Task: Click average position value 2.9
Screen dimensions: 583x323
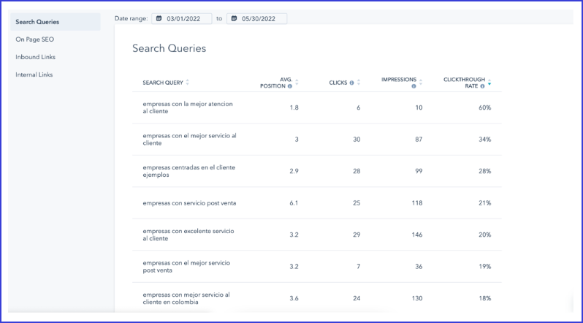Action: (294, 171)
